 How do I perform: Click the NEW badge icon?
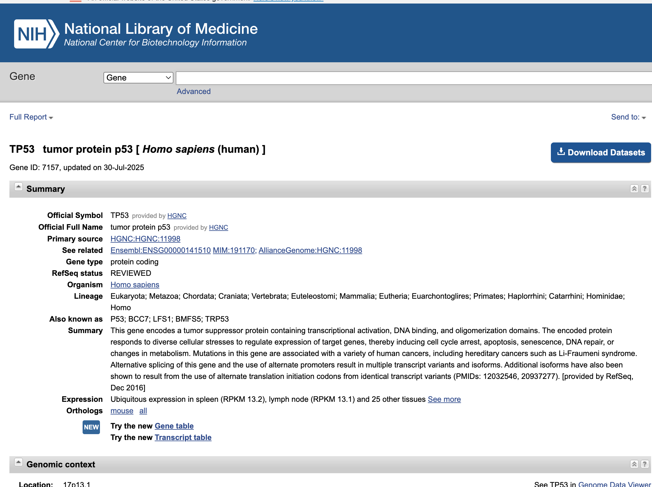coord(91,427)
